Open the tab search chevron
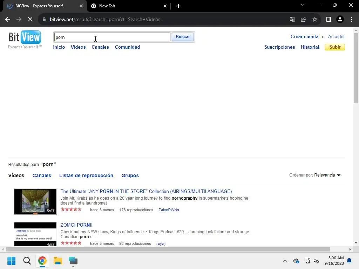Image resolution: width=359 pixels, height=269 pixels. click(303, 5)
